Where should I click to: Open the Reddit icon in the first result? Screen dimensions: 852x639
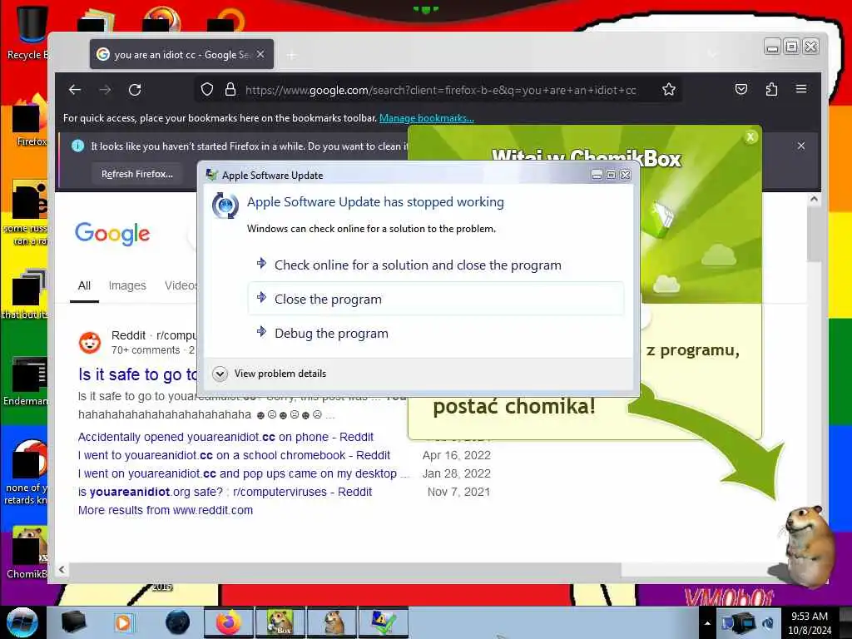pyautogui.click(x=90, y=343)
